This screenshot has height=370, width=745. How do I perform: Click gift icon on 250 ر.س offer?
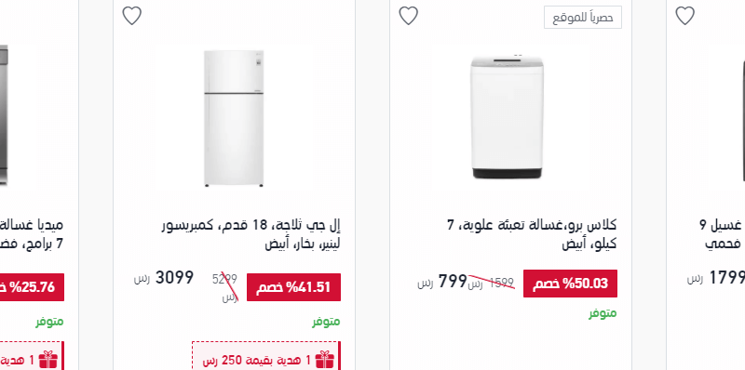[x=324, y=360]
